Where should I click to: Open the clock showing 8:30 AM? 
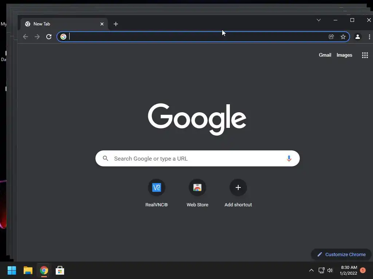(349, 270)
